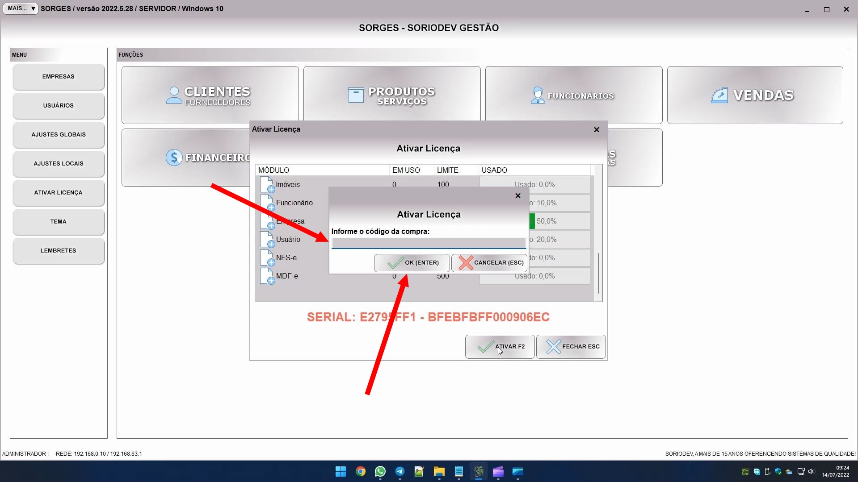This screenshot has height=482, width=858.
Task: Click the MDF-e module add icon
Action: click(267, 276)
